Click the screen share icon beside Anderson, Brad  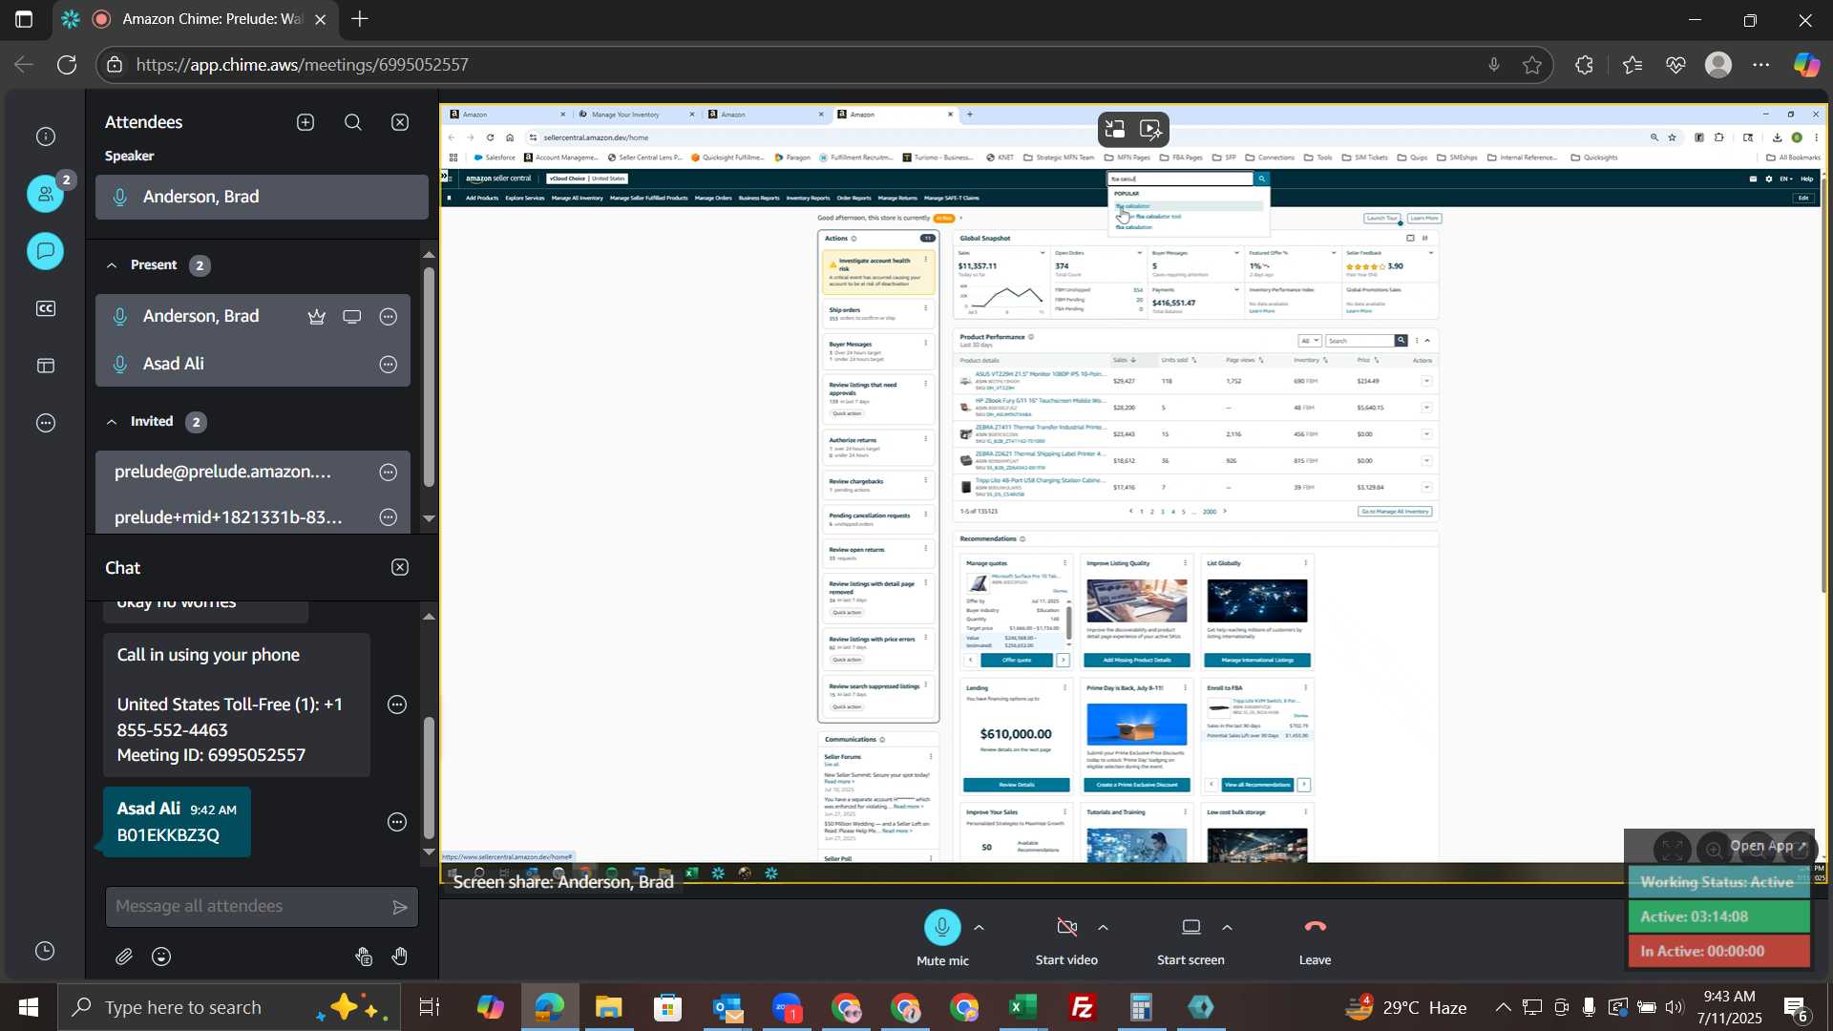[352, 317]
